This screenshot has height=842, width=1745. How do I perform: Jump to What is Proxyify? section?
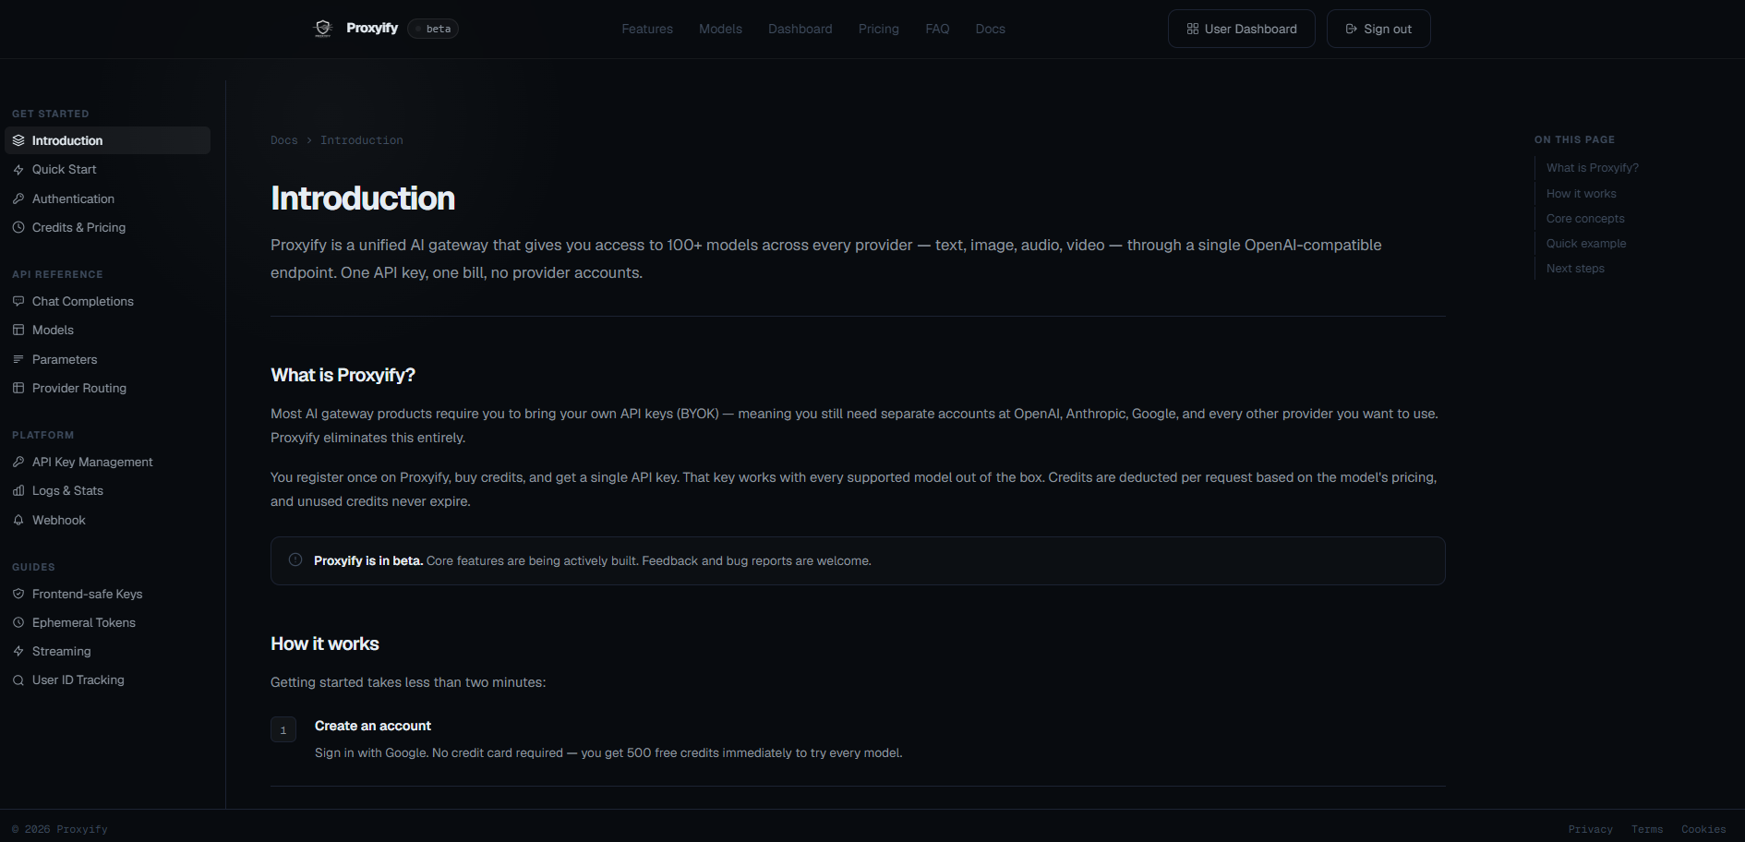click(x=1593, y=168)
